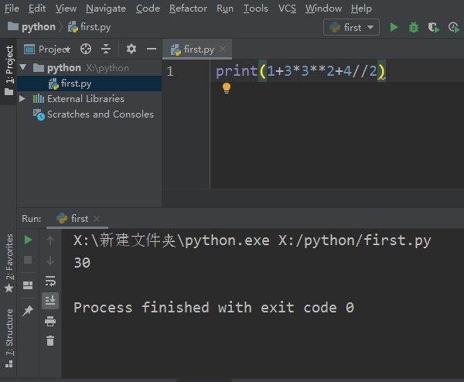Open the VCS menu
The width and height of the screenshot is (464, 382).
[x=287, y=9]
